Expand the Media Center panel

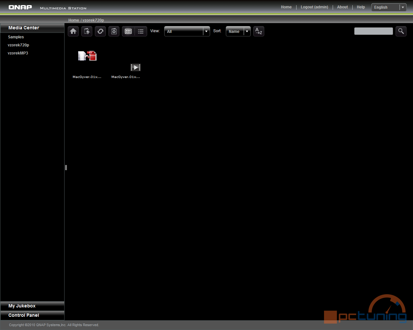tap(32, 28)
